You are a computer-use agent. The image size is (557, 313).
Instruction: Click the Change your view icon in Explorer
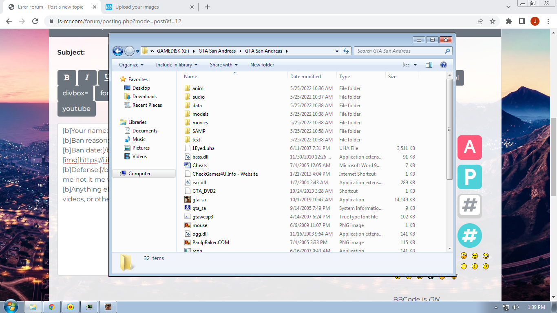[x=407, y=65]
